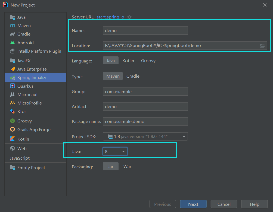This screenshot has width=273, height=212.
Task: Select JavaScript category in sidebar
Action: [20, 158]
